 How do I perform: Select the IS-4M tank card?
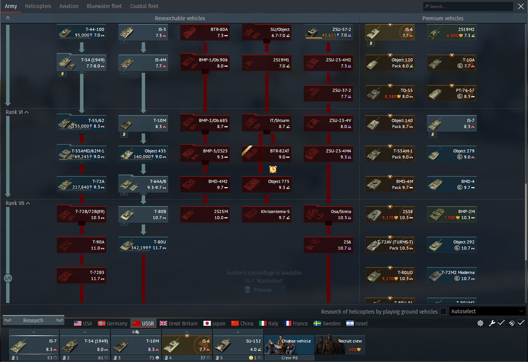pos(143,62)
